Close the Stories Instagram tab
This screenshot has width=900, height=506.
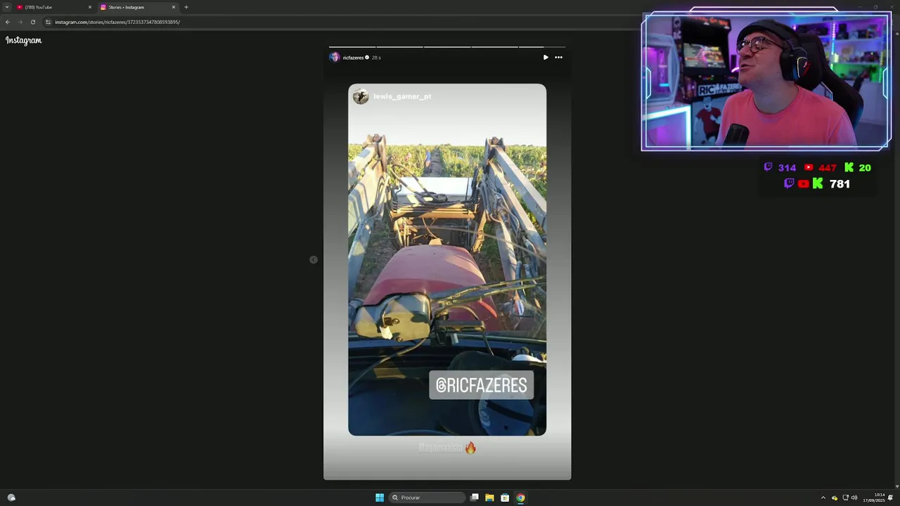tap(174, 7)
